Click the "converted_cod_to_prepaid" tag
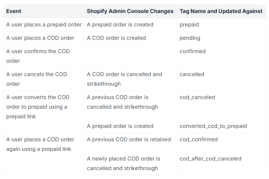269x179 pixels. click(213, 126)
